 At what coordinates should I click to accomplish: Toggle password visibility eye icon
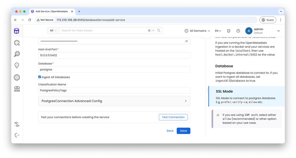coord(186,41)
